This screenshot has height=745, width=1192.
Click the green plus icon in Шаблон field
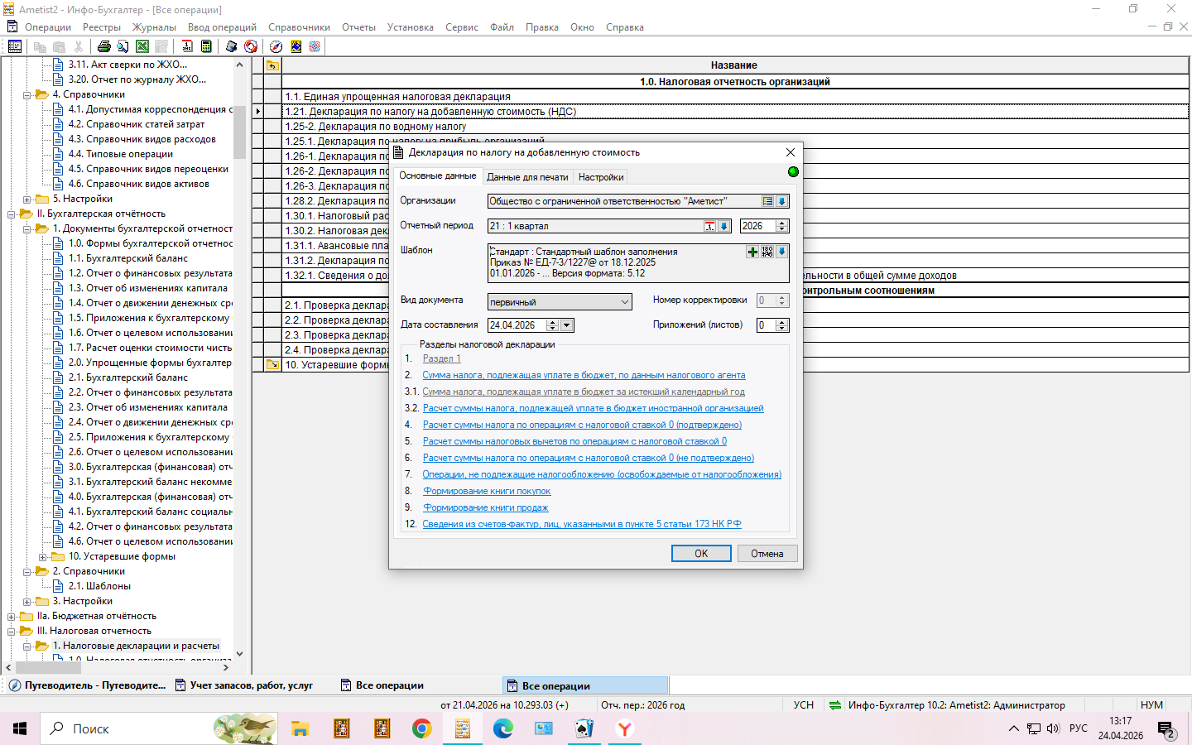(x=752, y=252)
